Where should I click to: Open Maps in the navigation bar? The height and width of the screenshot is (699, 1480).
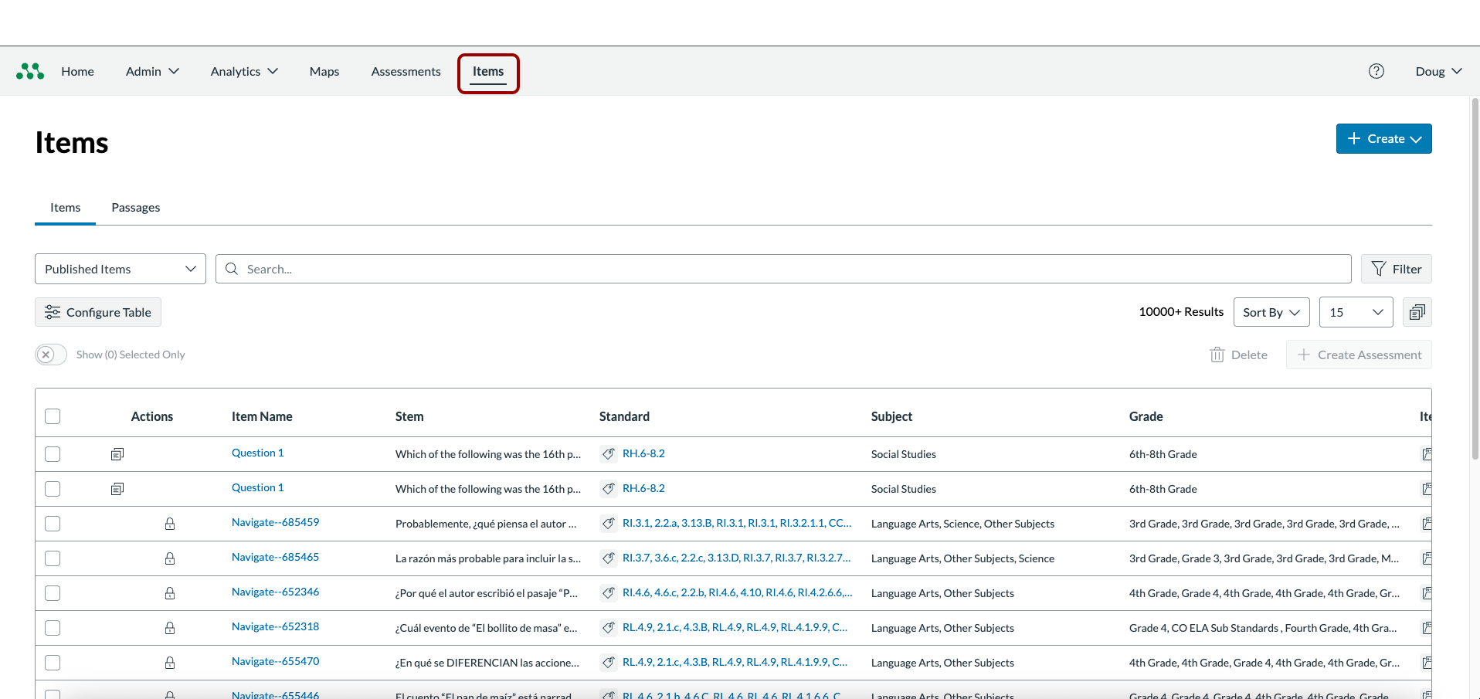pos(324,71)
